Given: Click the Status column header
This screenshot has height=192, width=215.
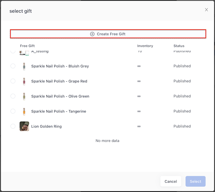Looking at the screenshot, I should tap(179, 46).
